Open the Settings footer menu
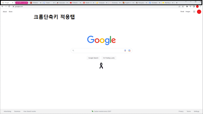 tap(196, 111)
